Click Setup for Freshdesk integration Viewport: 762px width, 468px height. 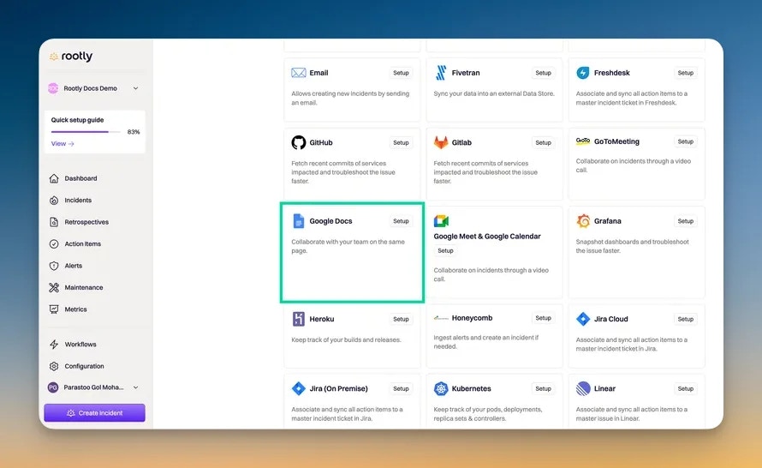click(685, 73)
